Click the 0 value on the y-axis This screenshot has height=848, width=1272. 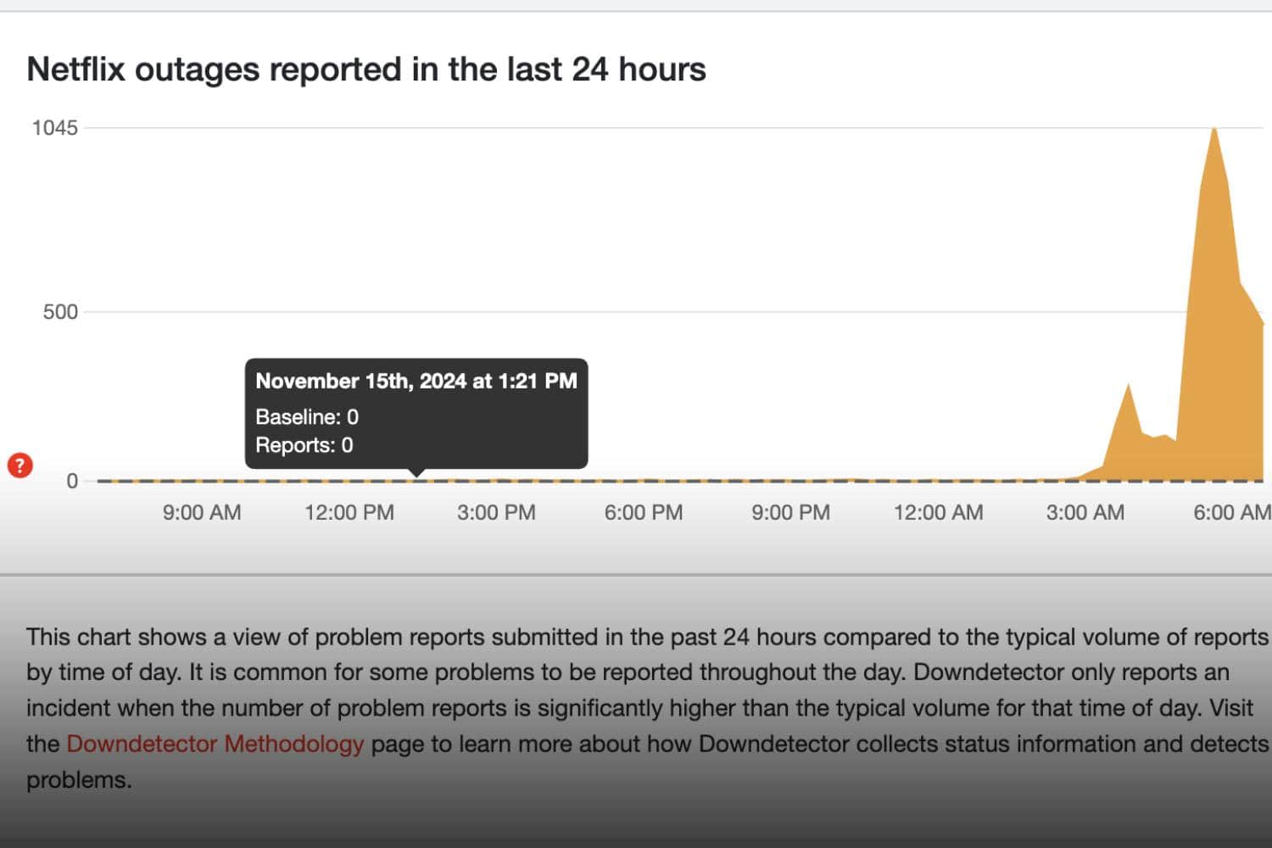point(72,481)
